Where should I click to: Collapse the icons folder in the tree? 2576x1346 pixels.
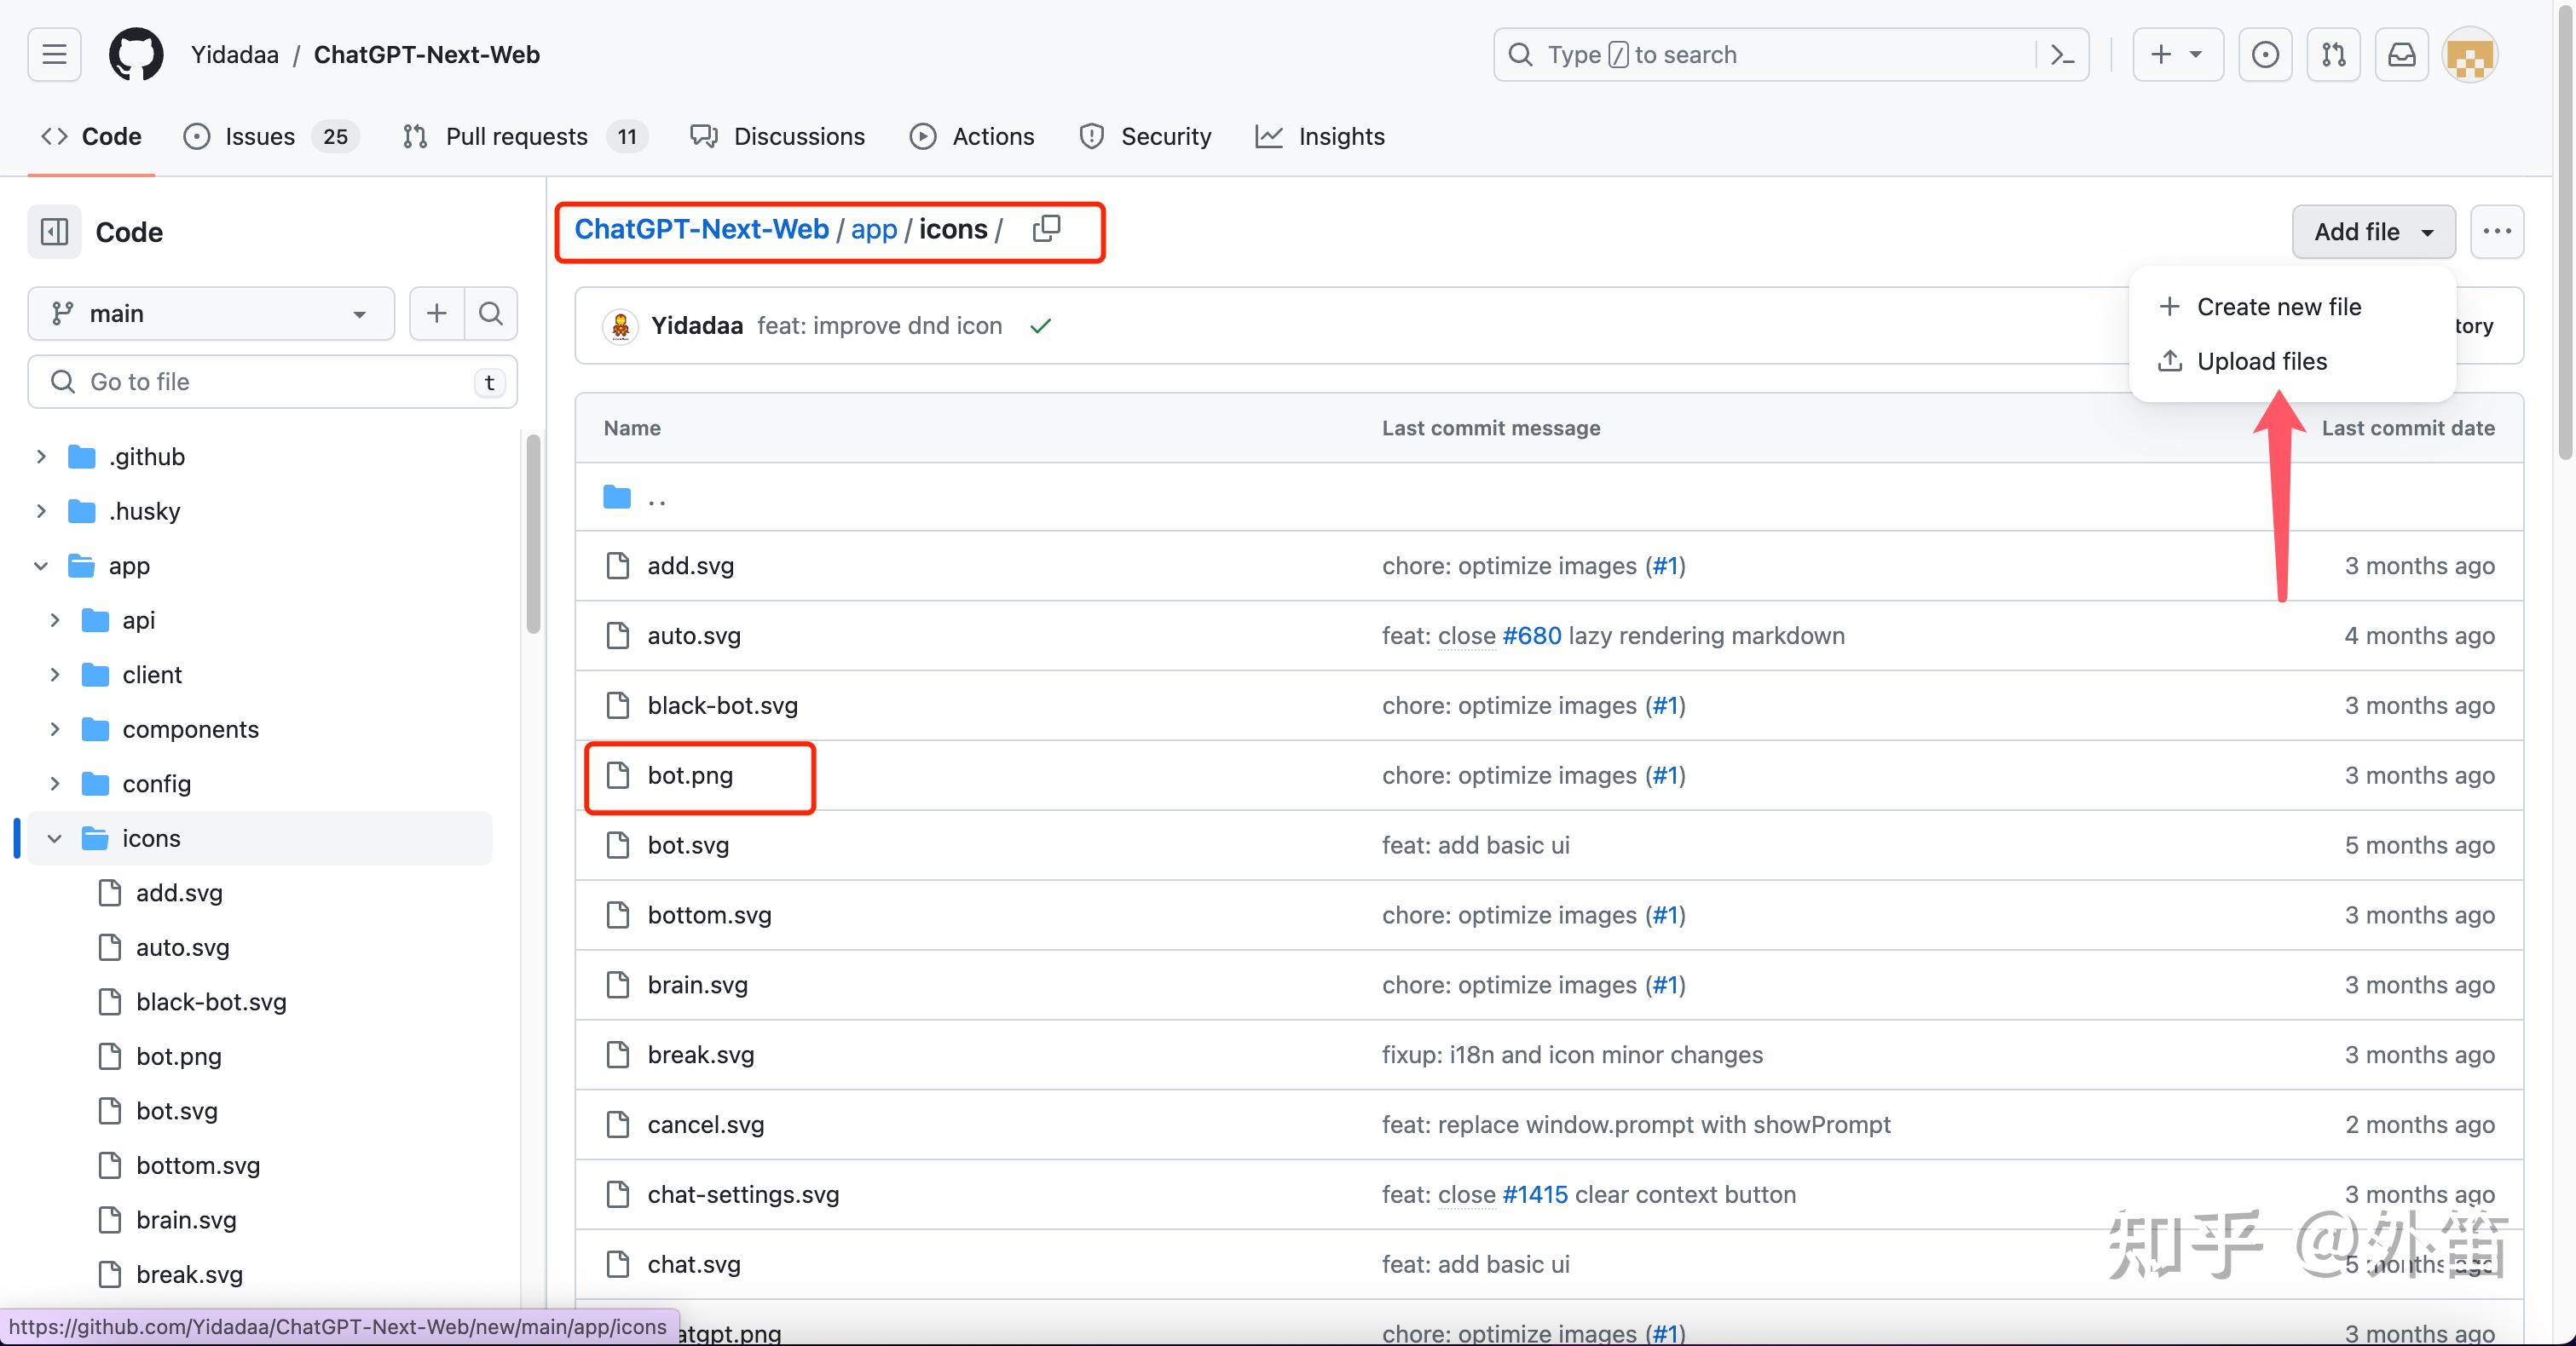pos(55,838)
